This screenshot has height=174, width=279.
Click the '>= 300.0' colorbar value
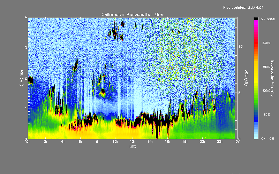pyautogui.click(x=267, y=19)
